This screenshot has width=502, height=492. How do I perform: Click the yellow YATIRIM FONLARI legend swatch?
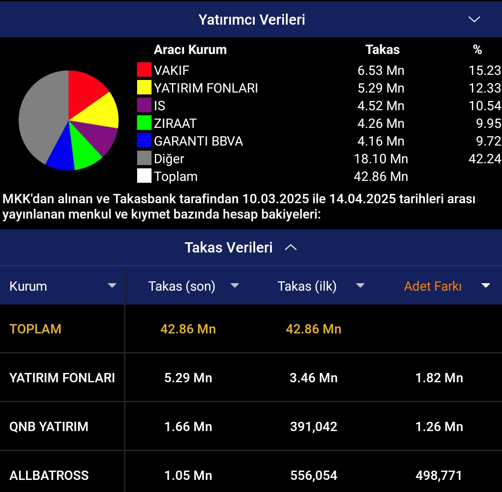pyautogui.click(x=144, y=87)
